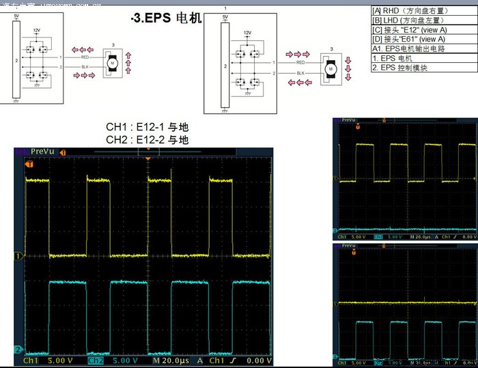Select the highlighted Ch2 label in large scope readout
The image size is (478, 368).
(x=96, y=360)
